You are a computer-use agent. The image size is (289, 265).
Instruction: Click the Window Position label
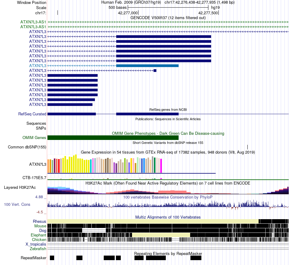tap(32, 2)
